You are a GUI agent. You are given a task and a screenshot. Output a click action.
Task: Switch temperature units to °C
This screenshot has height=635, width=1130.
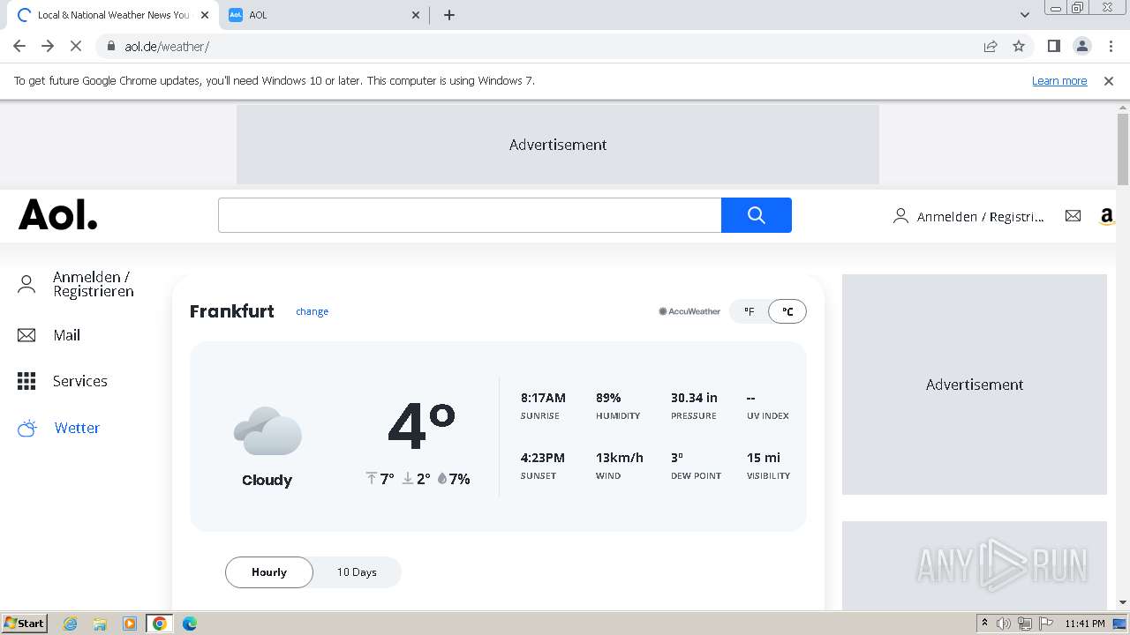click(x=787, y=311)
